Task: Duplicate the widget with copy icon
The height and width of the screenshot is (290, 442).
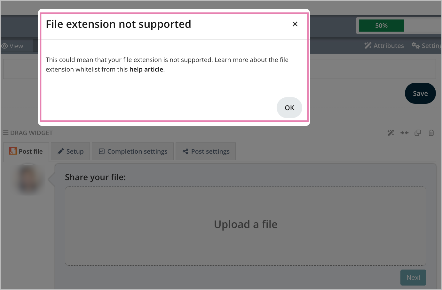Action: point(418,133)
